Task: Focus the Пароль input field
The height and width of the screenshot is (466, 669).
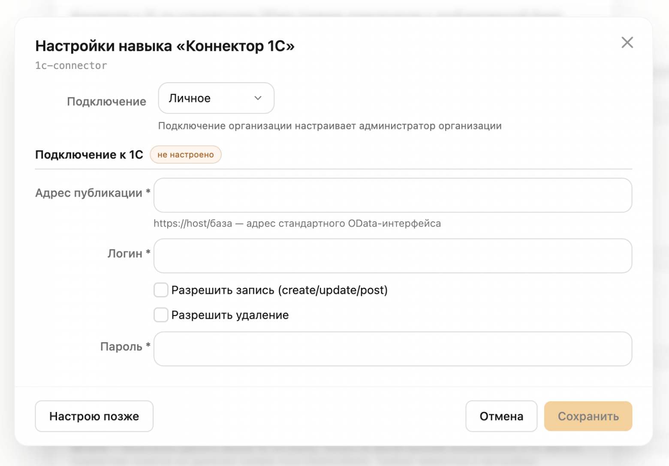Action: click(x=393, y=349)
